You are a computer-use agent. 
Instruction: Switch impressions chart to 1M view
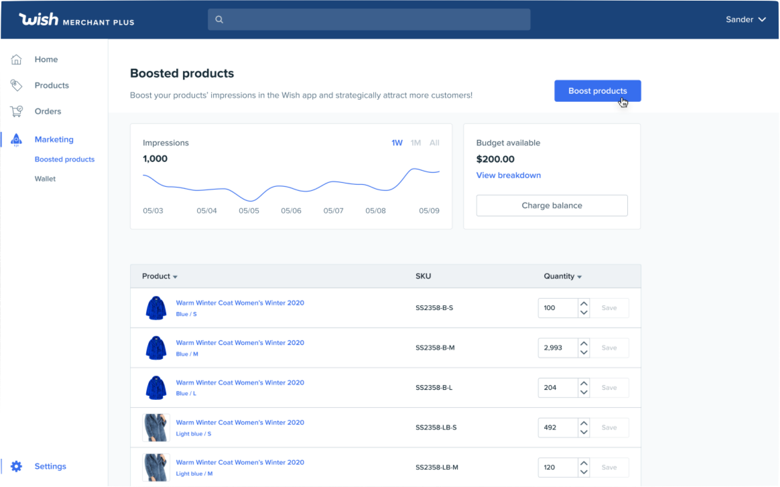pos(415,143)
